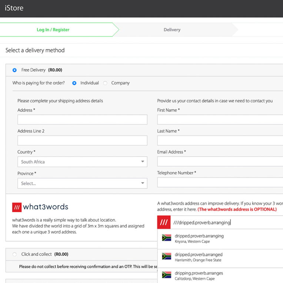283x283 pixels.
Task: Click the Country dropdown arrow
Action: point(143,162)
